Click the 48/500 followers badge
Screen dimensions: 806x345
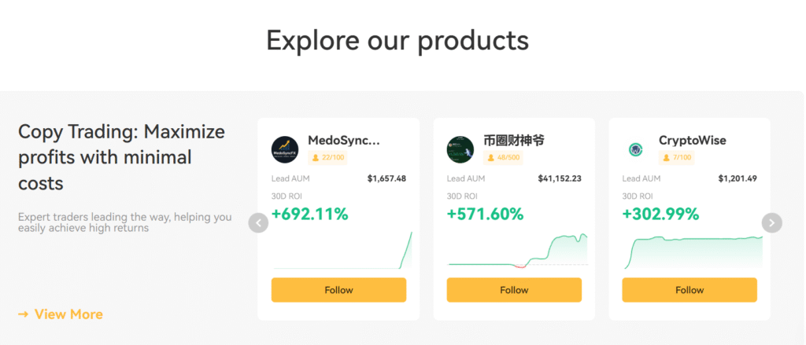504,158
